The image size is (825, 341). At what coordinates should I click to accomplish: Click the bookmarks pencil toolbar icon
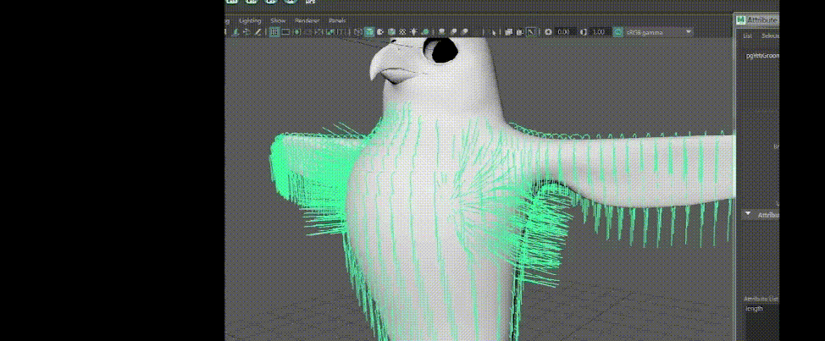[258, 32]
